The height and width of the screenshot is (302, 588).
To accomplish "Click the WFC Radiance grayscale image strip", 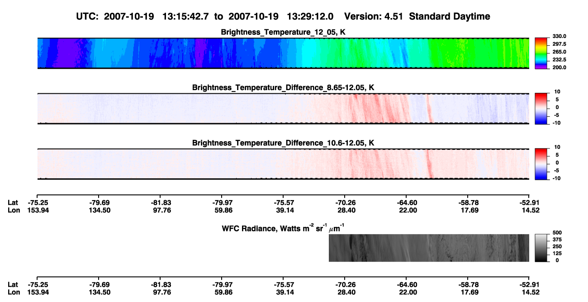I will click(x=429, y=248).
